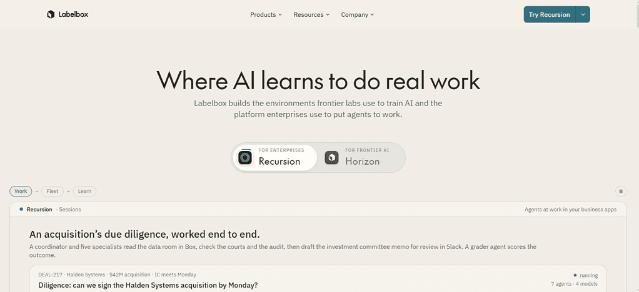Expand the Company menu
The width and height of the screenshot is (639, 292).
358,14
